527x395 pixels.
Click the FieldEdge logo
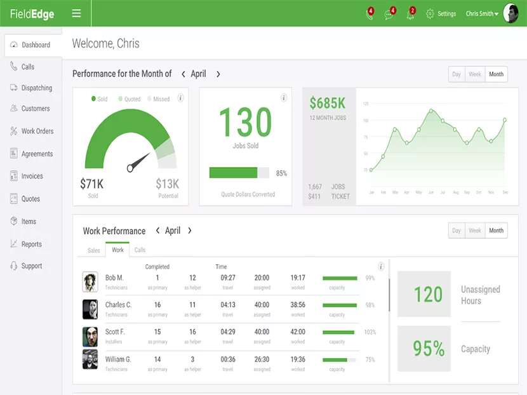pos(32,14)
